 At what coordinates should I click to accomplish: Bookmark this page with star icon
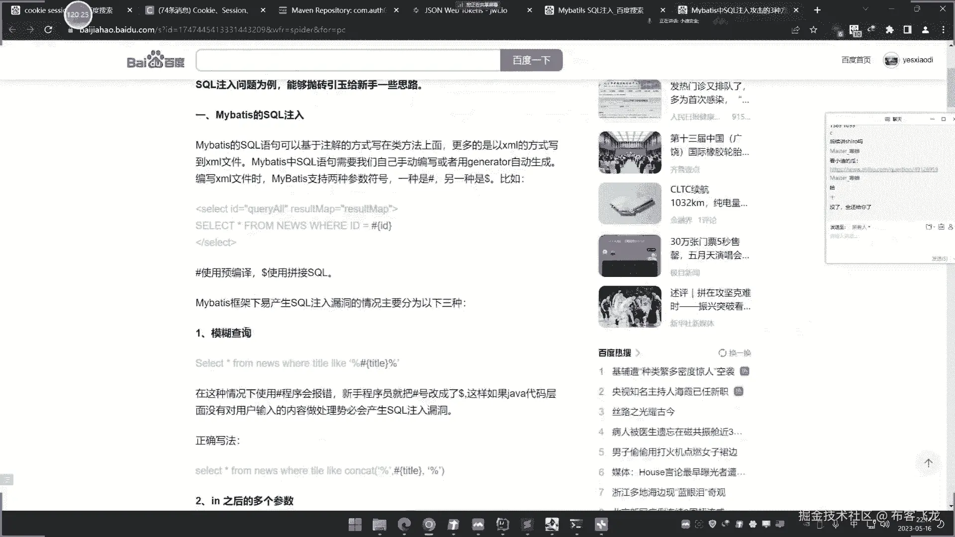pyautogui.click(x=814, y=30)
